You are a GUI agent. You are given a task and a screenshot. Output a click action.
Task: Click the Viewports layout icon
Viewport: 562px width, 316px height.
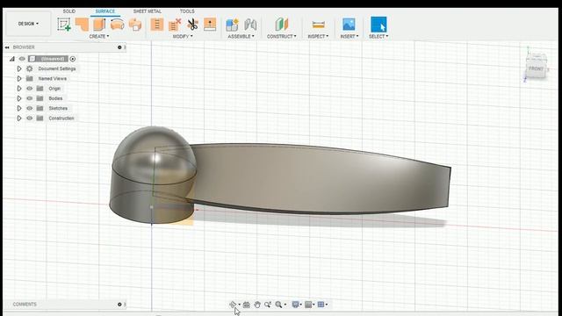321,305
